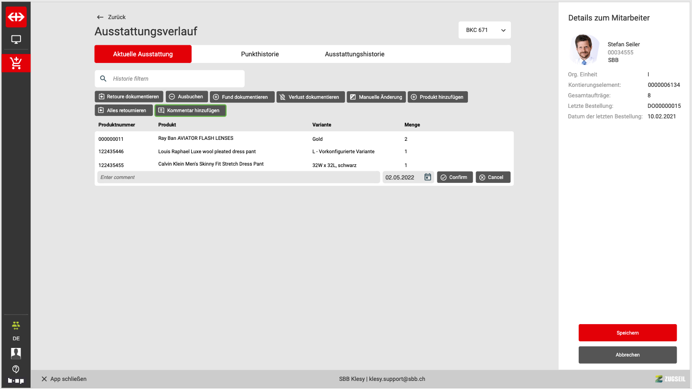
Task: Open the Ausstattungshistorie tab
Action: pos(355,54)
